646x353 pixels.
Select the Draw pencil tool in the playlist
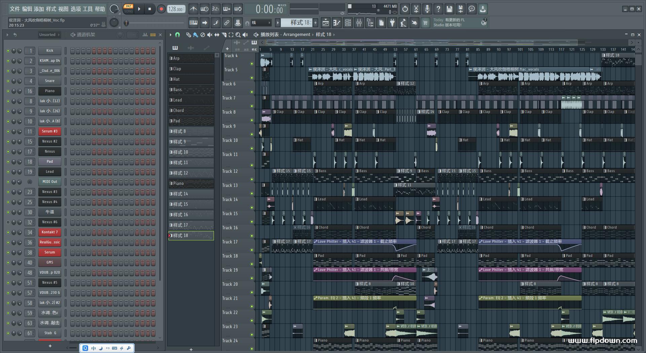point(188,35)
